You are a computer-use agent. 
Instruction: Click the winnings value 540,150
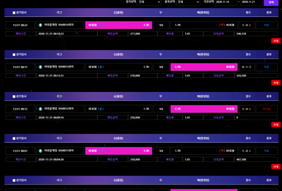coord(242,34)
